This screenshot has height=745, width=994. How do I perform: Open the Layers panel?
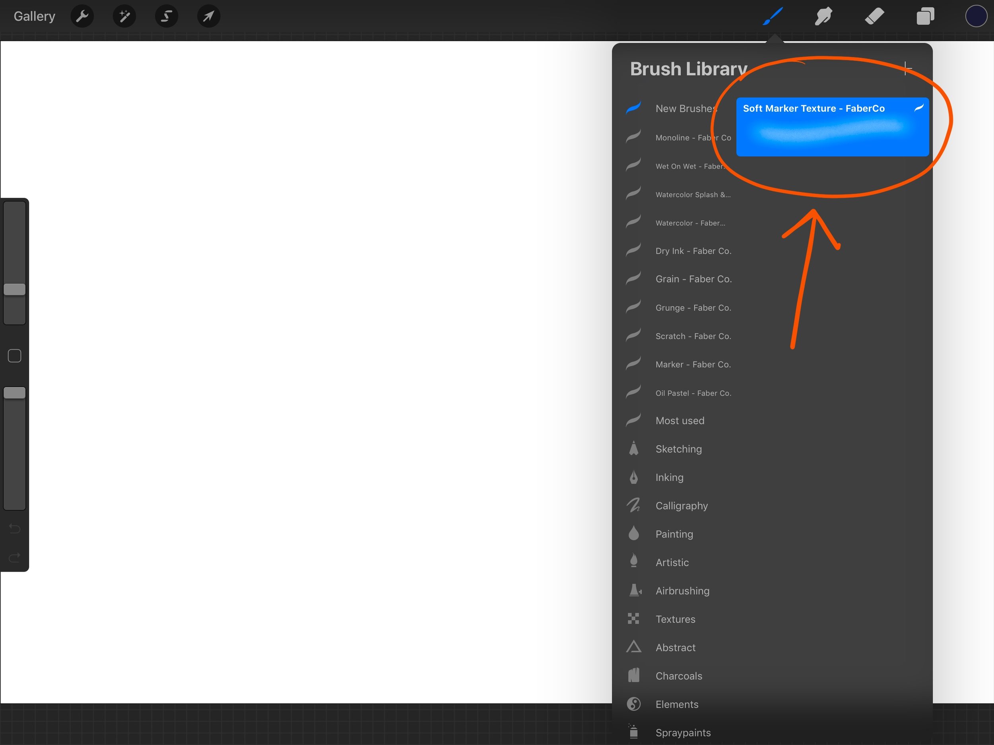point(925,17)
